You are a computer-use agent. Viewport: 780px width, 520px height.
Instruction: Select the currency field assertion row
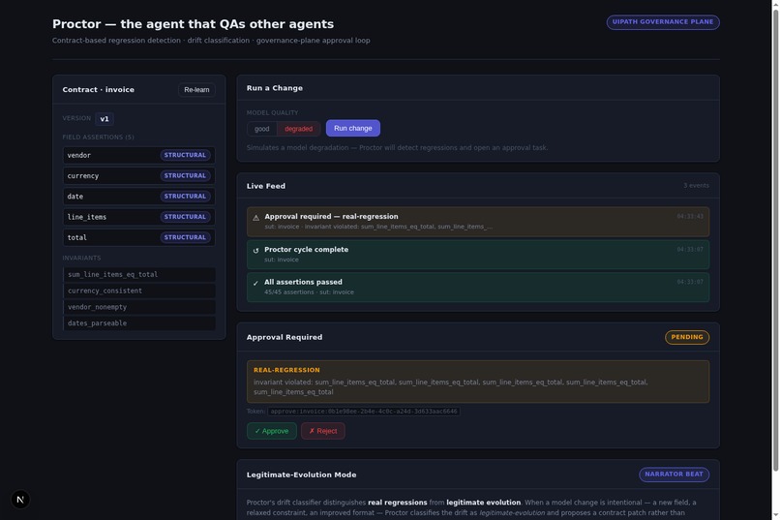click(x=138, y=175)
